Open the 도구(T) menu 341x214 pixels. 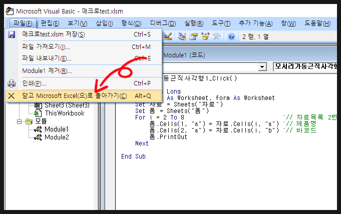point(221,23)
